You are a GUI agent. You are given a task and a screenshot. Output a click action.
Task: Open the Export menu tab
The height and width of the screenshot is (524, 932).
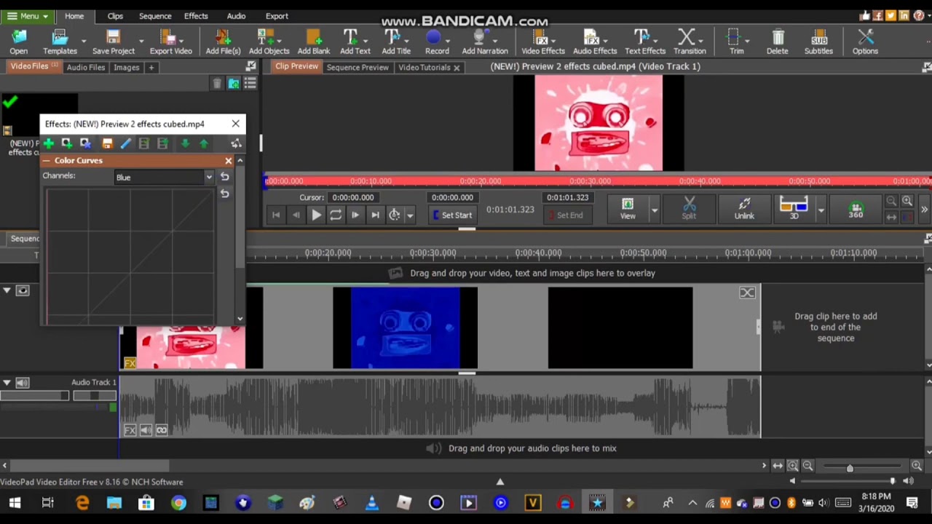point(277,15)
